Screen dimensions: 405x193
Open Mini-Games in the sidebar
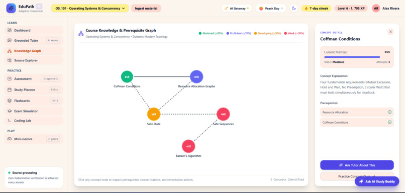[x=34, y=139]
